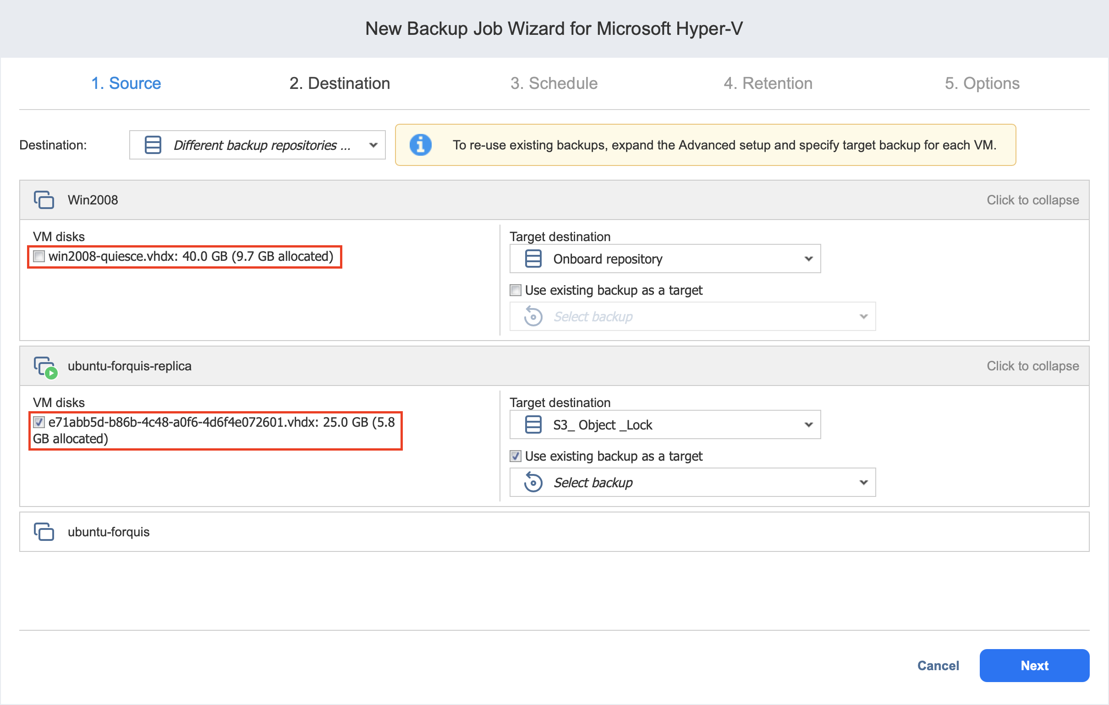Image resolution: width=1109 pixels, height=705 pixels.
Task: Open the S3_Object_Lock target dropdown
Action: 809,425
